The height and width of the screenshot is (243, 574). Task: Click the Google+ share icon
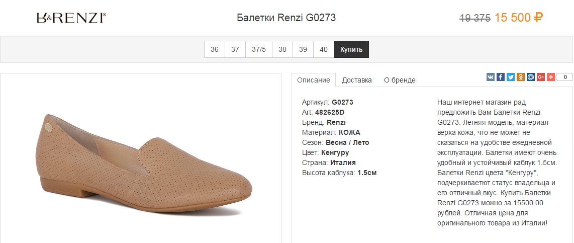[x=541, y=77]
